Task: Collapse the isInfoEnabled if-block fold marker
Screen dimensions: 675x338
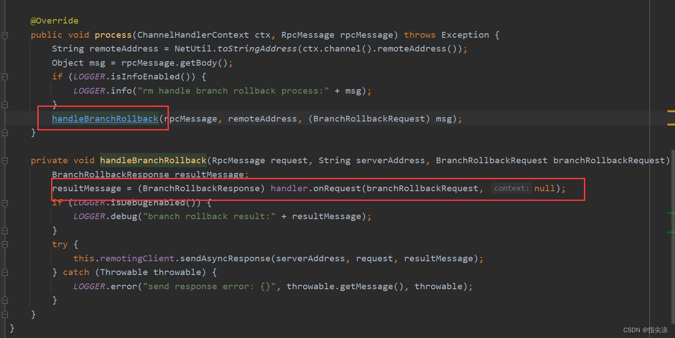Action: (5, 77)
